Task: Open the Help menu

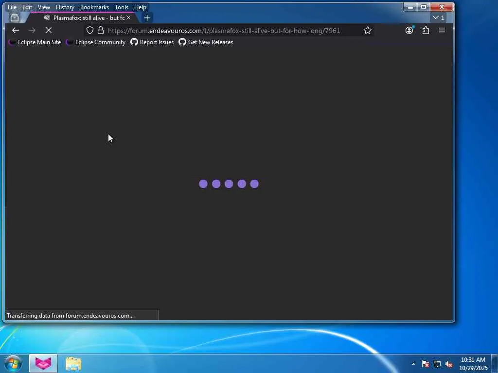Action: [140, 7]
